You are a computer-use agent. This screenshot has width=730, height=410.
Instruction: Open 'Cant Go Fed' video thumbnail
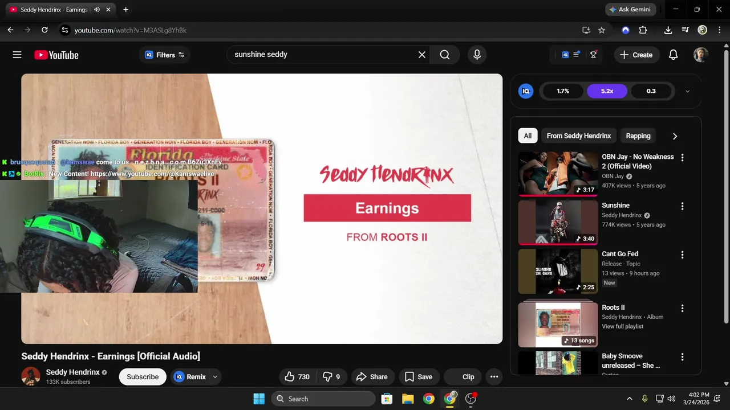[558, 271]
